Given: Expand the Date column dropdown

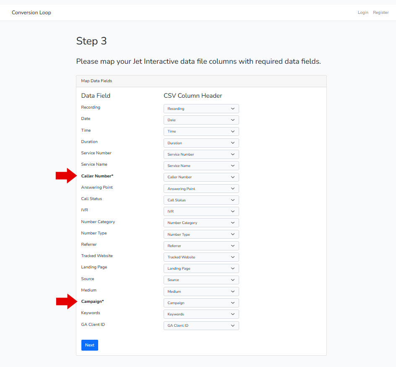Looking at the screenshot, I should 201,120.
